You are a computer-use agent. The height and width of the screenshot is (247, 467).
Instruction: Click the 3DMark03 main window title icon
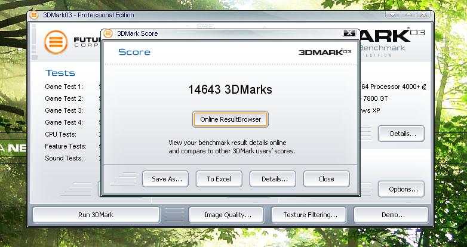34,15
